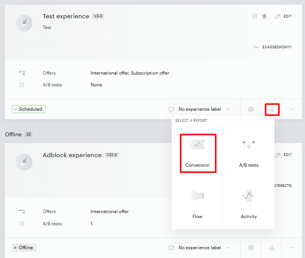
Task: Open settings gear for Test experience
Action: coord(251,109)
